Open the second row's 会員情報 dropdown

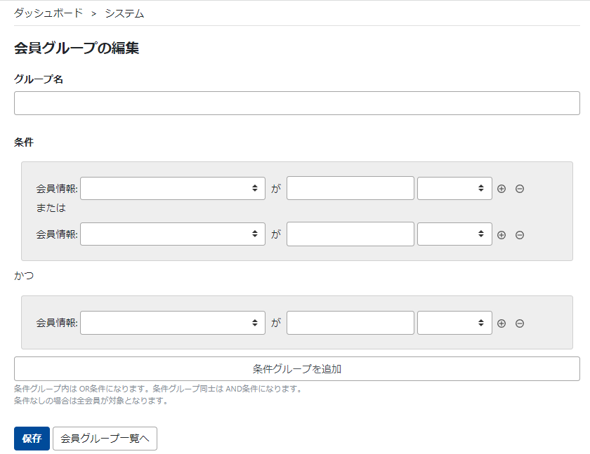coord(172,234)
